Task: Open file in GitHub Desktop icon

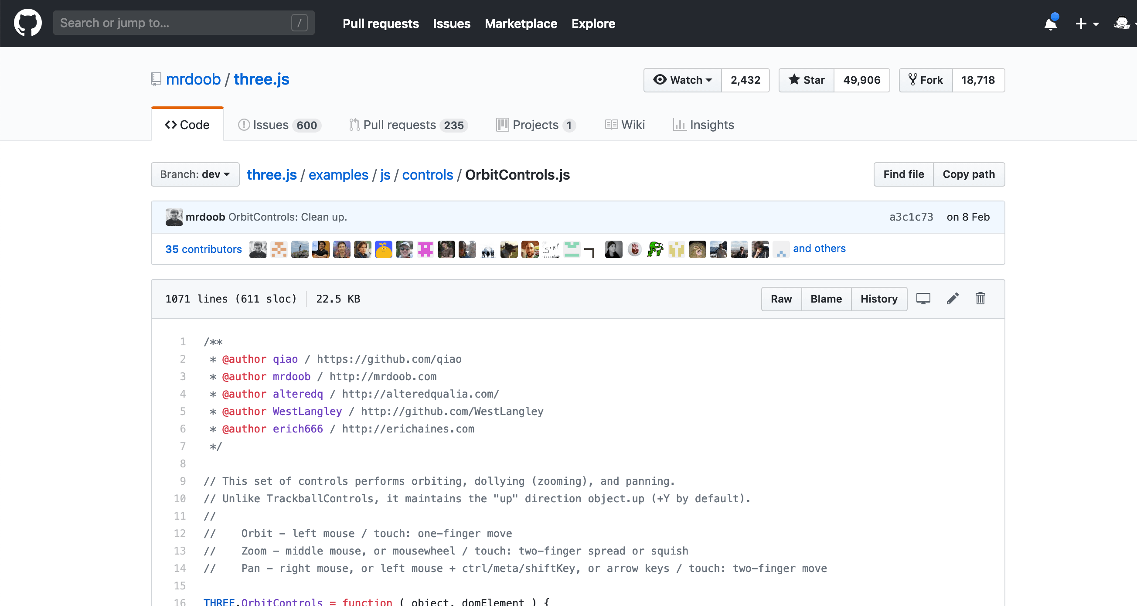Action: 923,299
